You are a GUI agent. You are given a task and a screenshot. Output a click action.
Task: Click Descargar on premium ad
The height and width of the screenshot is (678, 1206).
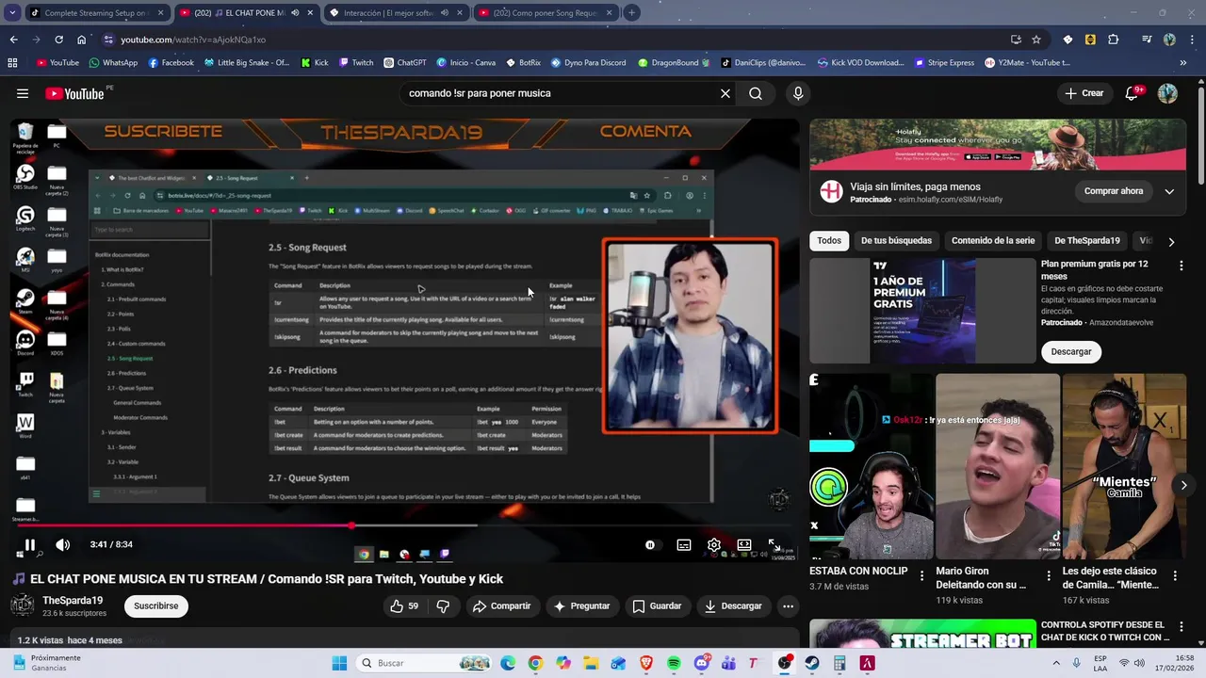(1071, 351)
